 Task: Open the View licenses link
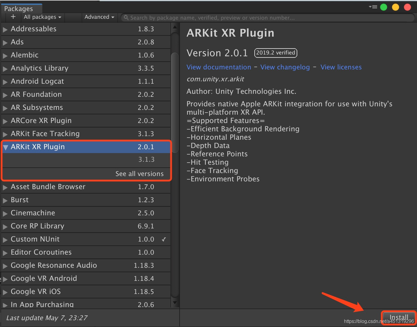[x=341, y=67]
